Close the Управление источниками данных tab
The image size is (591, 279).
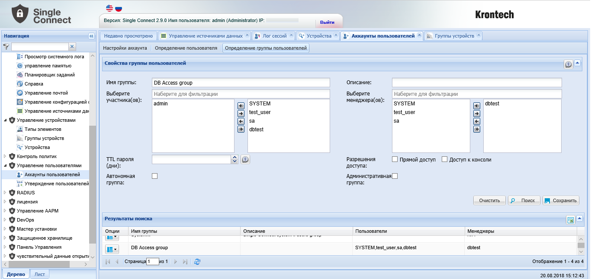tap(247, 35)
